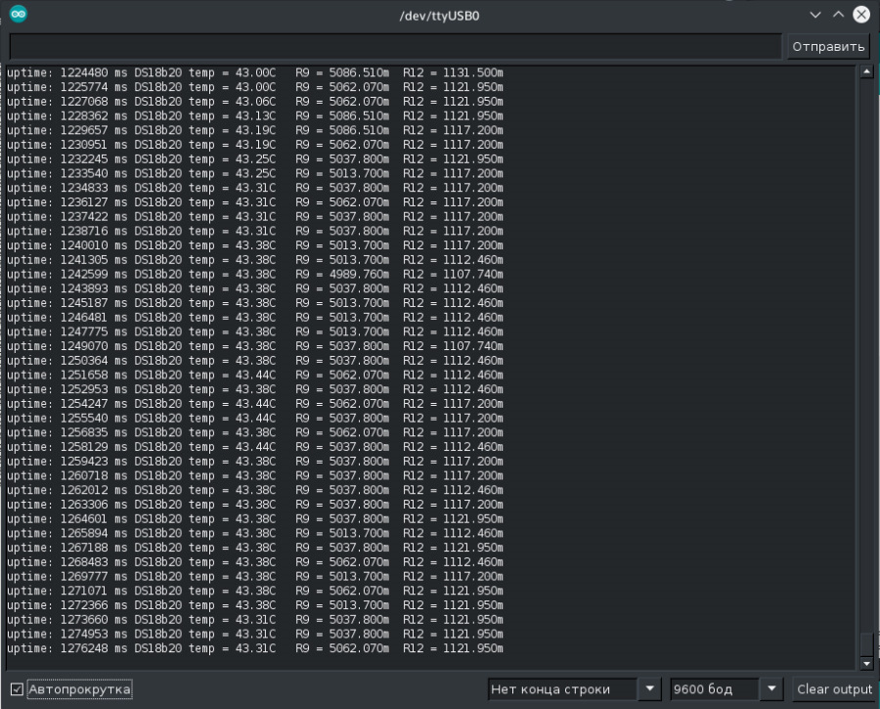
Task: Click the line with uptime 1242599 ms
Action: 255,275
